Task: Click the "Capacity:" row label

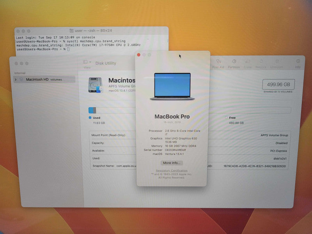Action: pos(98,143)
